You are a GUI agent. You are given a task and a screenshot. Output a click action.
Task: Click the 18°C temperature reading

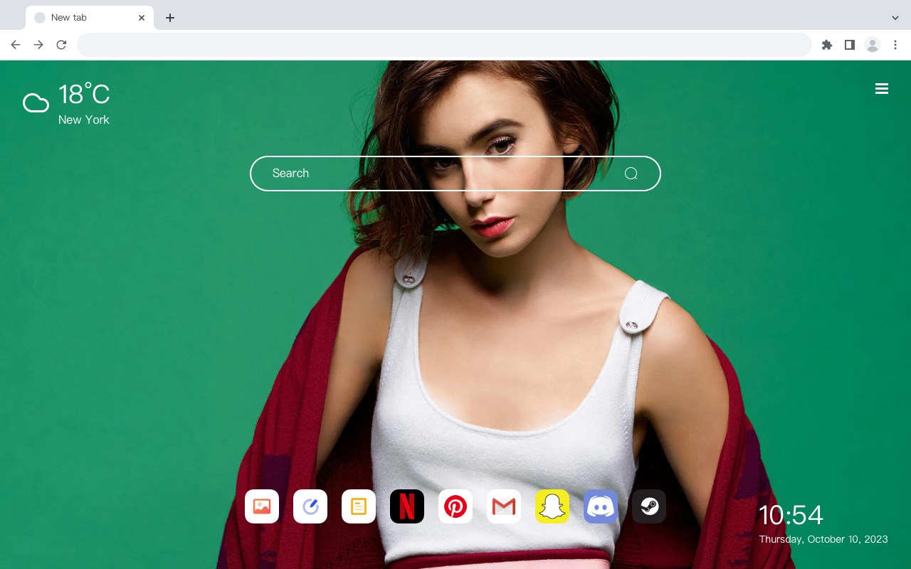[x=84, y=95]
